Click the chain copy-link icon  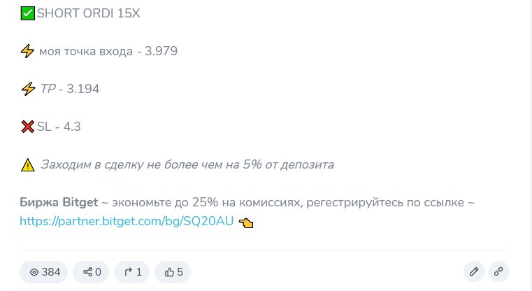tap(498, 271)
